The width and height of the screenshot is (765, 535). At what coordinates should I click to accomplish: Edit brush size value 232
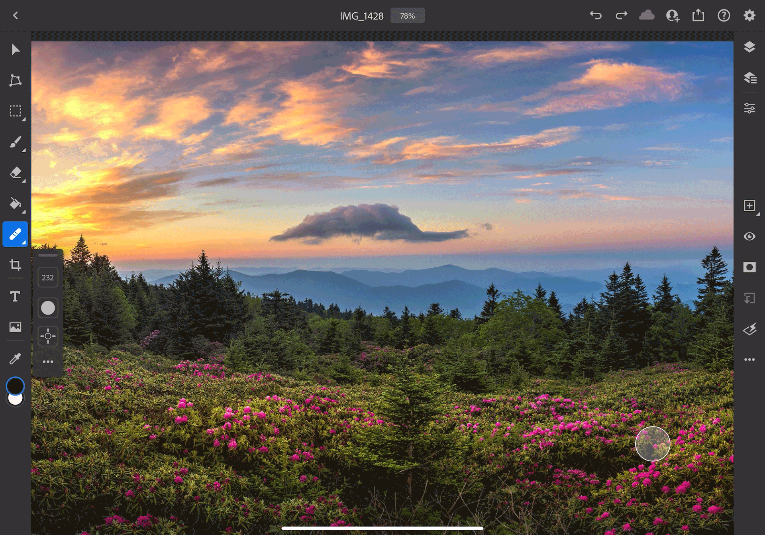(x=48, y=277)
